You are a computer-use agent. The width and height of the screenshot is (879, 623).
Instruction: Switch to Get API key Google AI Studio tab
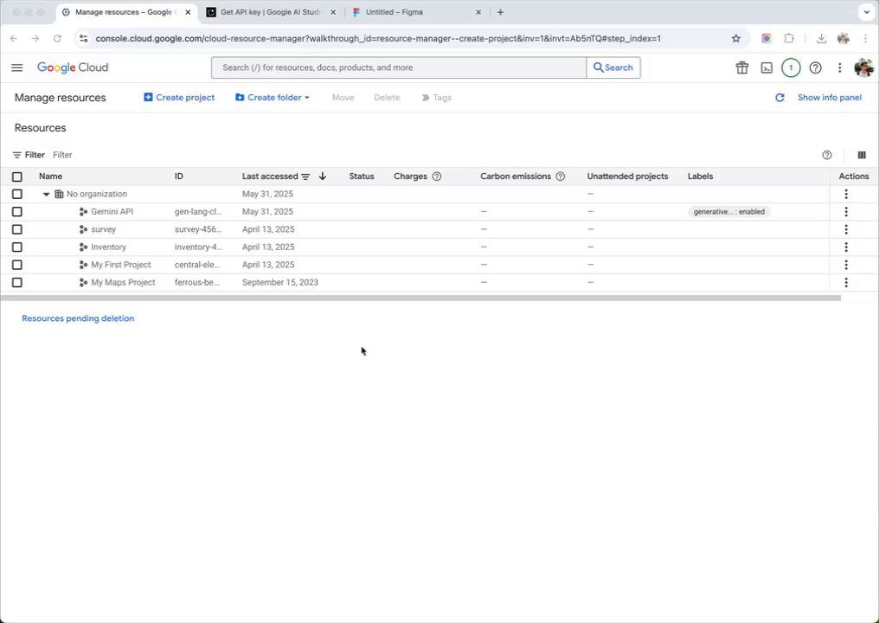(x=272, y=12)
